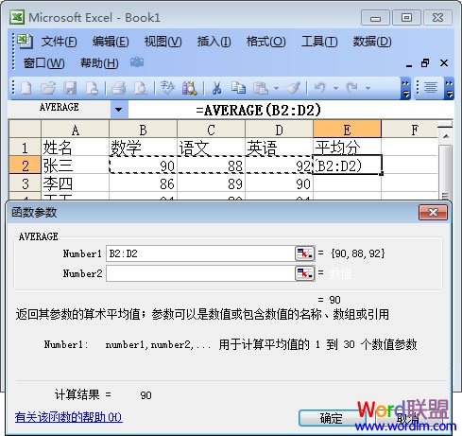Expand the Undo history dropdown arrow
This screenshot has width=462, height=436.
[335, 88]
